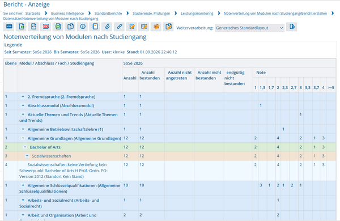Click the green CSV export icon
This screenshot has height=221, width=340.
click(x=58, y=27)
